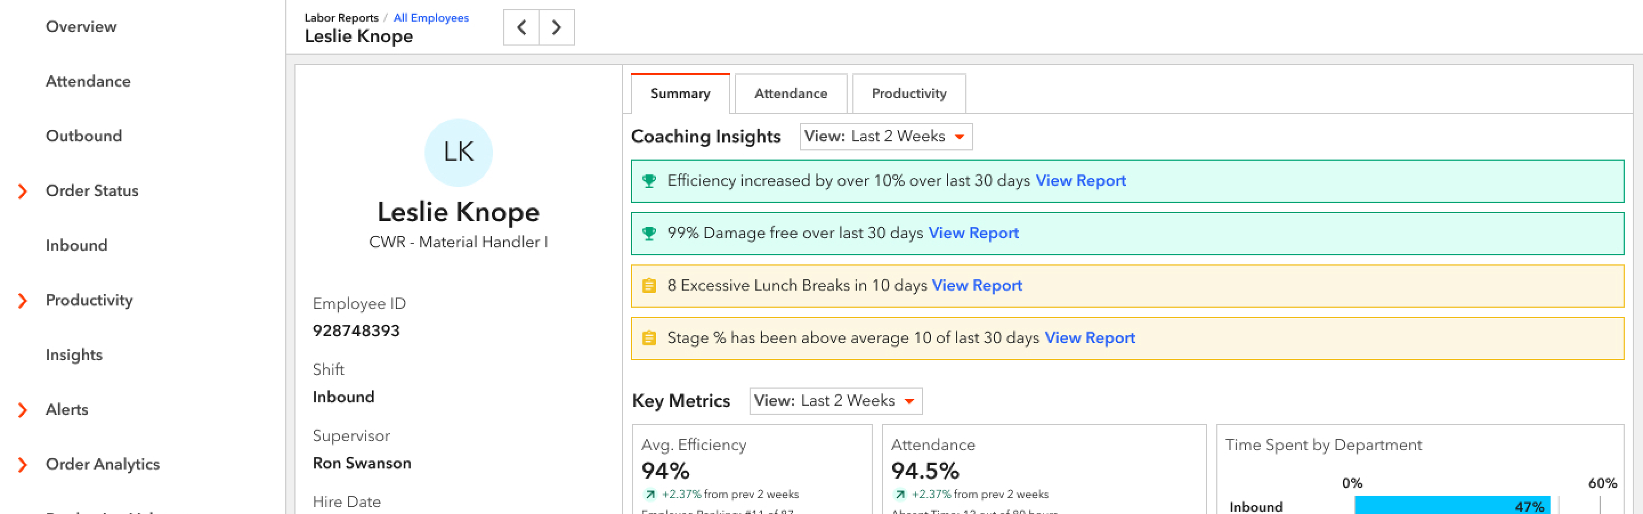Open the All Employees breadcrumb link
Image resolution: width=1643 pixels, height=514 pixels.
431,18
